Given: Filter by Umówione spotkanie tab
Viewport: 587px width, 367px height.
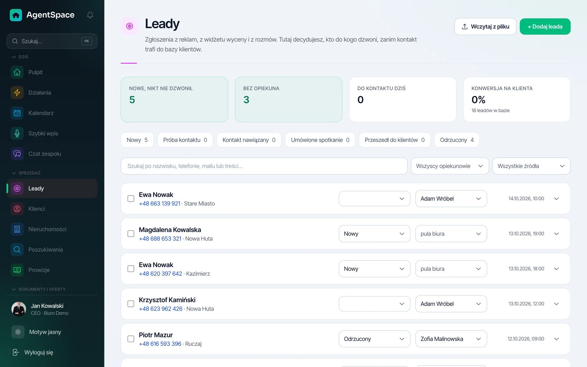Looking at the screenshot, I should pos(320,140).
